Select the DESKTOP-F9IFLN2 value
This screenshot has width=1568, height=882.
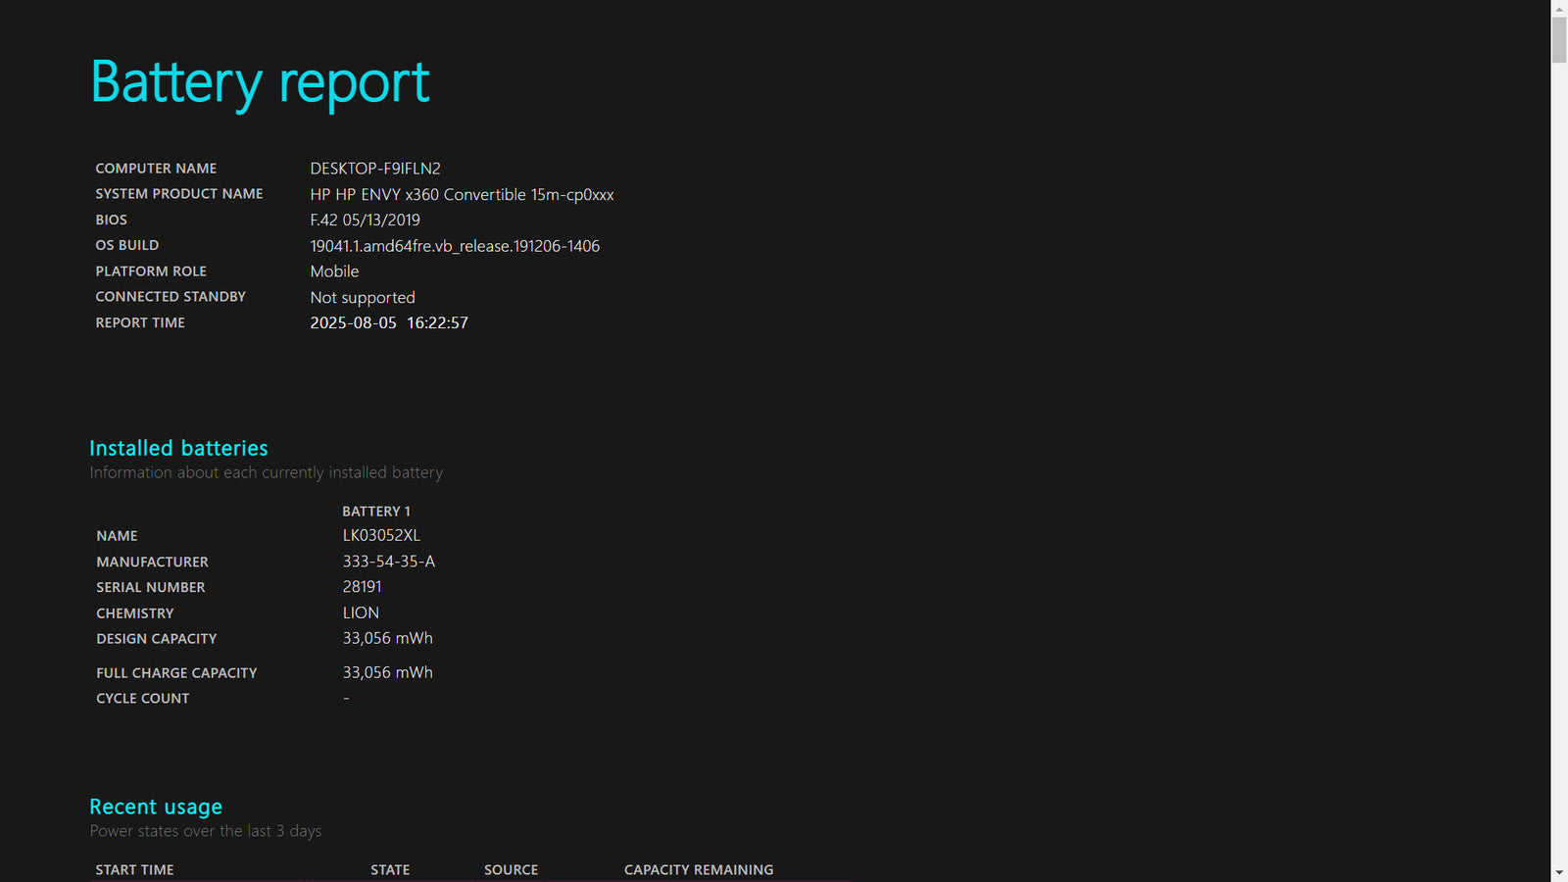(x=375, y=169)
